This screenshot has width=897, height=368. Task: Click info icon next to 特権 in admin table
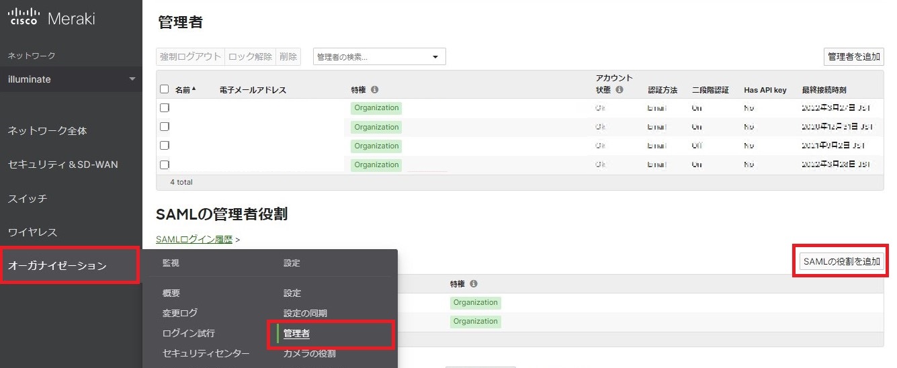coord(375,90)
